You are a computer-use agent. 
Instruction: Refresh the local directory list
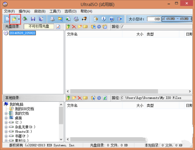pyautogui.click(x=105, y=98)
